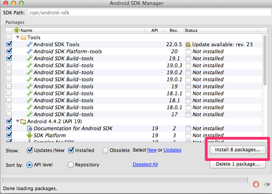Viewport: 272px width, 194px height.
Task: Click Install 8 packages button
Action: (237, 150)
